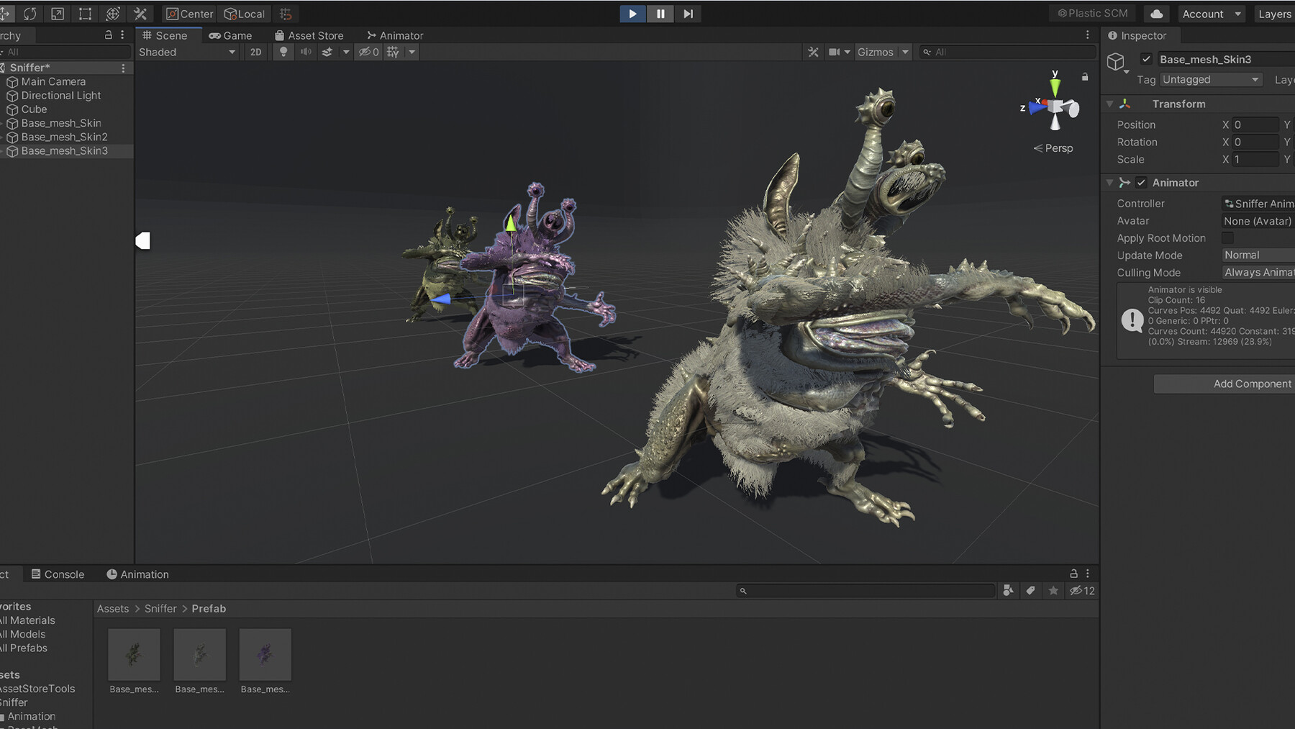Toggle scene lighting with the bulb icon
The width and height of the screenshot is (1295, 729).
point(283,52)
